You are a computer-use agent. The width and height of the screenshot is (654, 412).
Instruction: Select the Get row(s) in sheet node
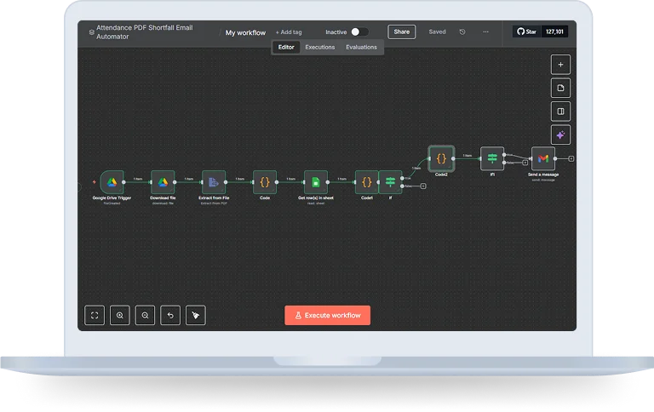point(315,181)
